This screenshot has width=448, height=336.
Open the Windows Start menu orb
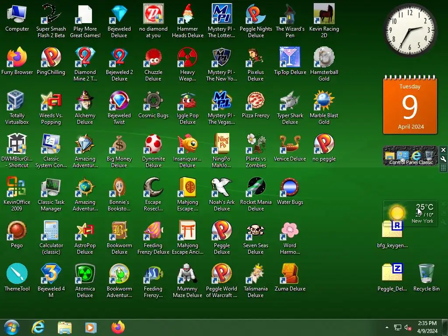(x=12, y=327)
